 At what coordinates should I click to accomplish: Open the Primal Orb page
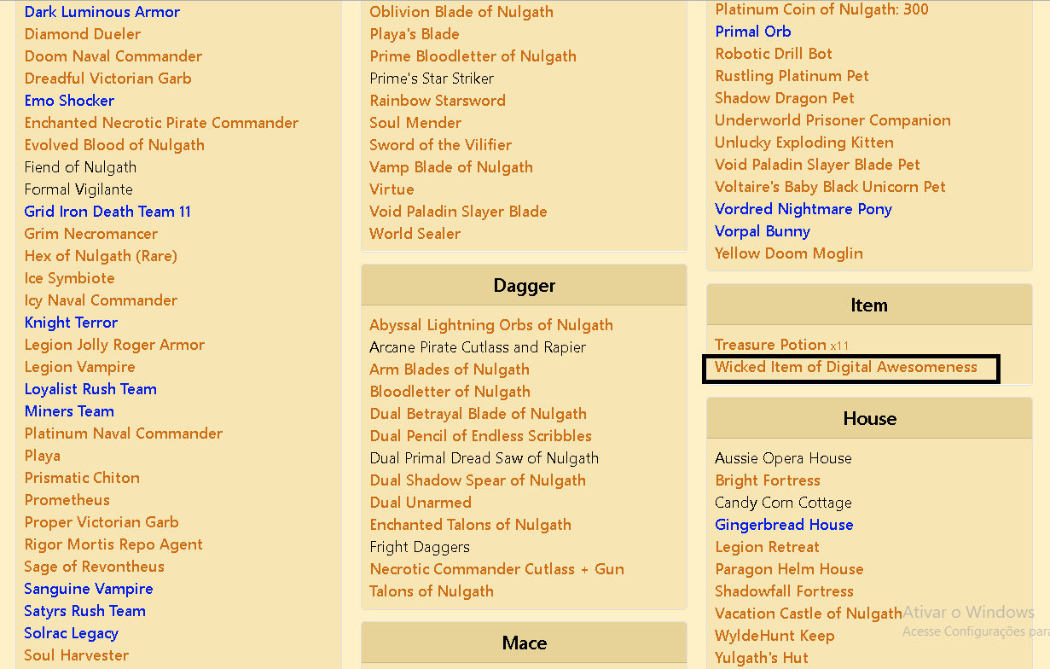(x=752, y=31)
